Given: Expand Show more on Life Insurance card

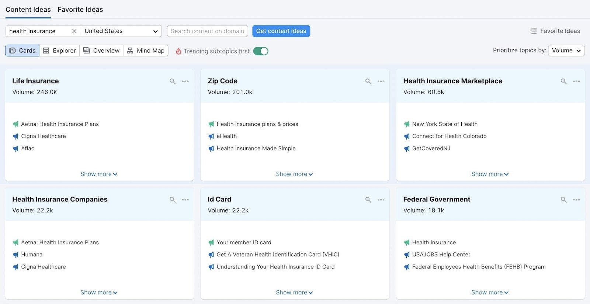Looking at the screenshot, I should click(x=99, y=174).
